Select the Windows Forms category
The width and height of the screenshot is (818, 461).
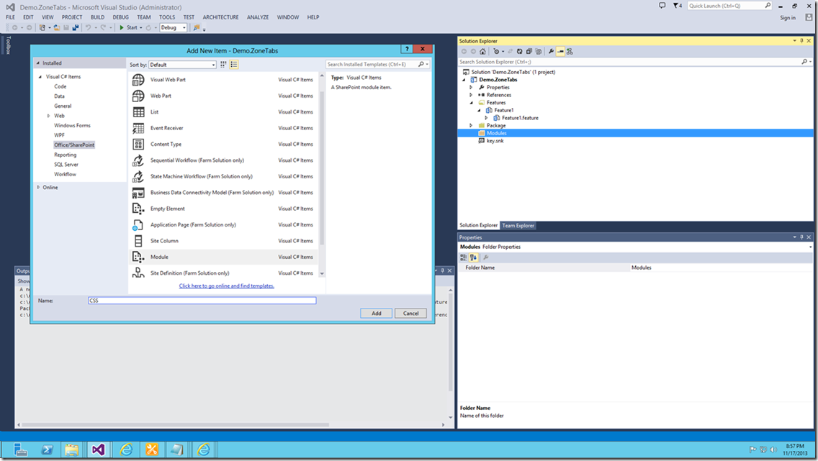click(72, 126)
